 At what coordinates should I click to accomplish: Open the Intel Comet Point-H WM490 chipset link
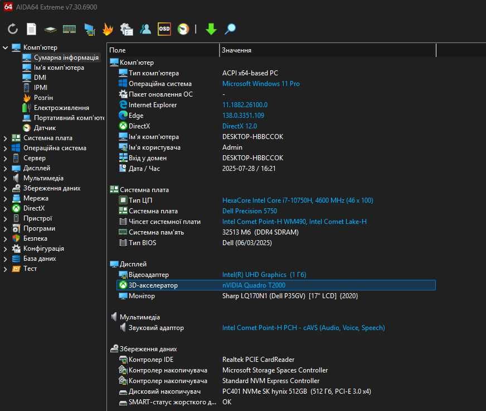pos(294,222)
